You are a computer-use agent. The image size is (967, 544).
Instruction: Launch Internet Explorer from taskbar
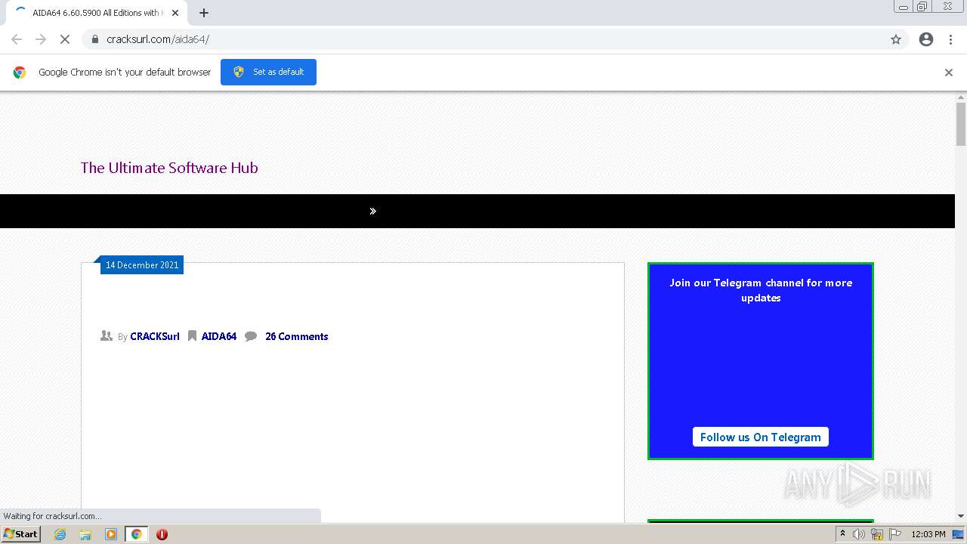click(60, 534)
